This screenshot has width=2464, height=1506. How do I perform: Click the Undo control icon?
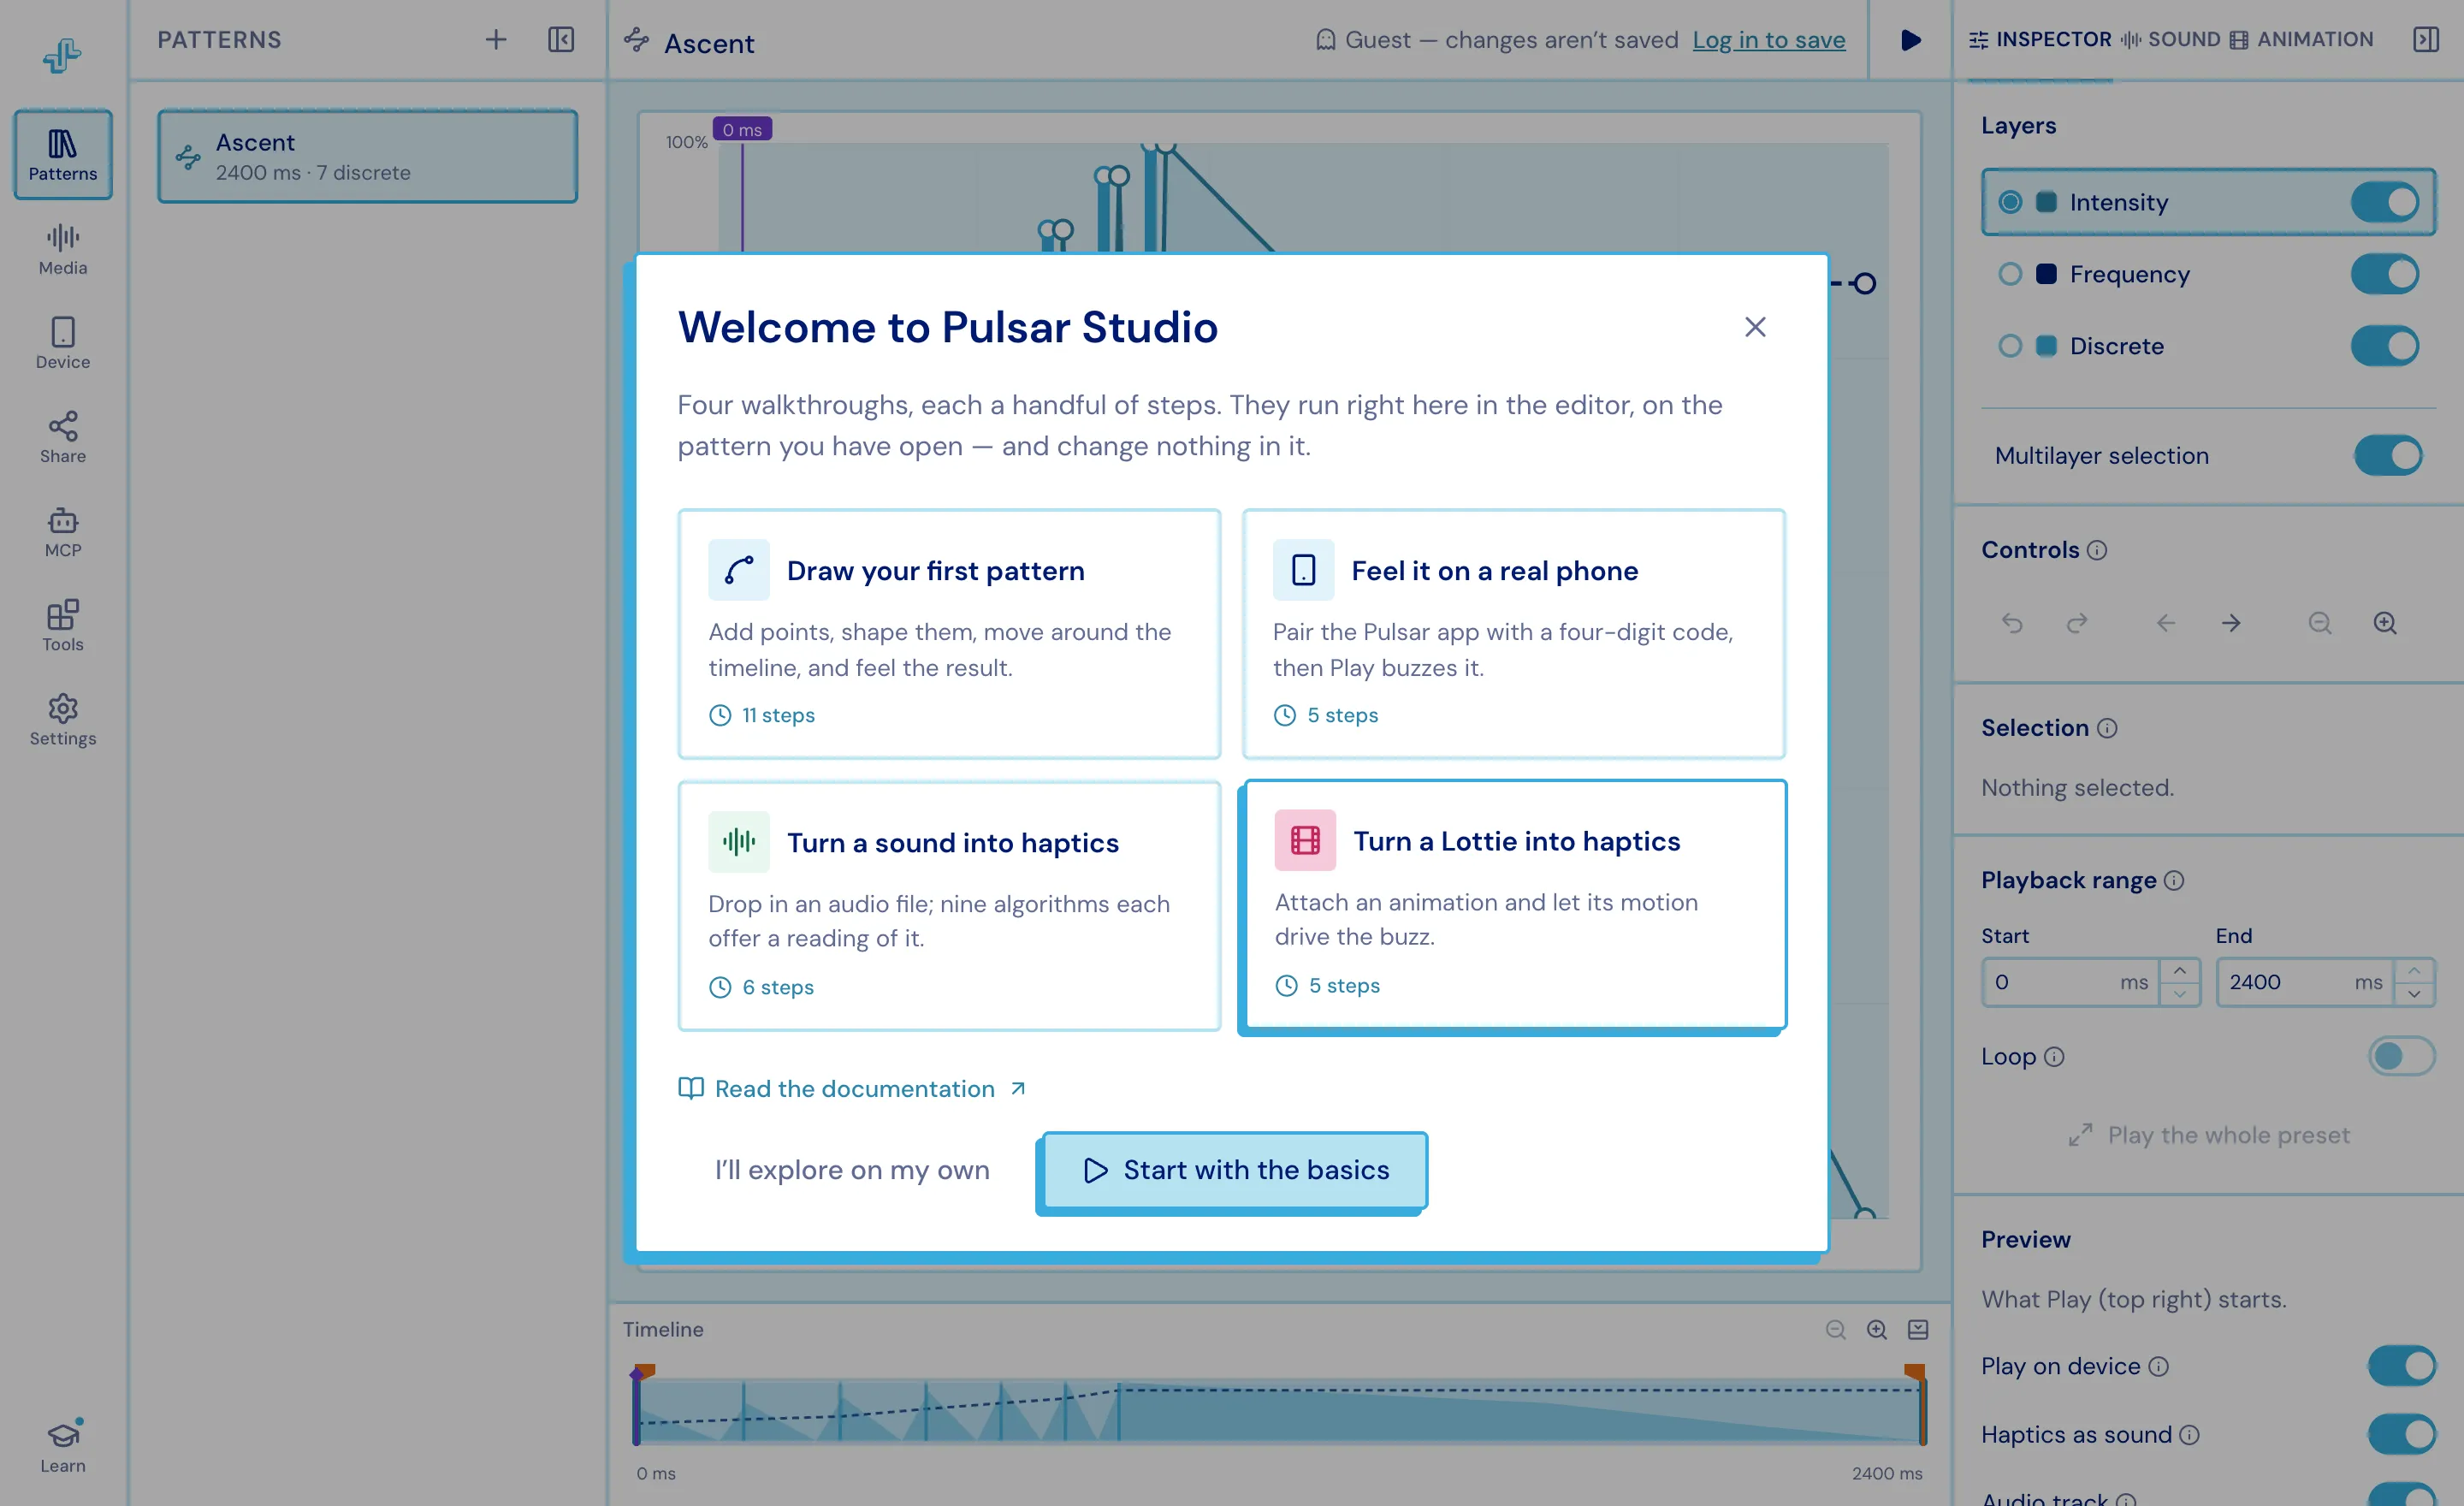click(x=2012, y=623)
